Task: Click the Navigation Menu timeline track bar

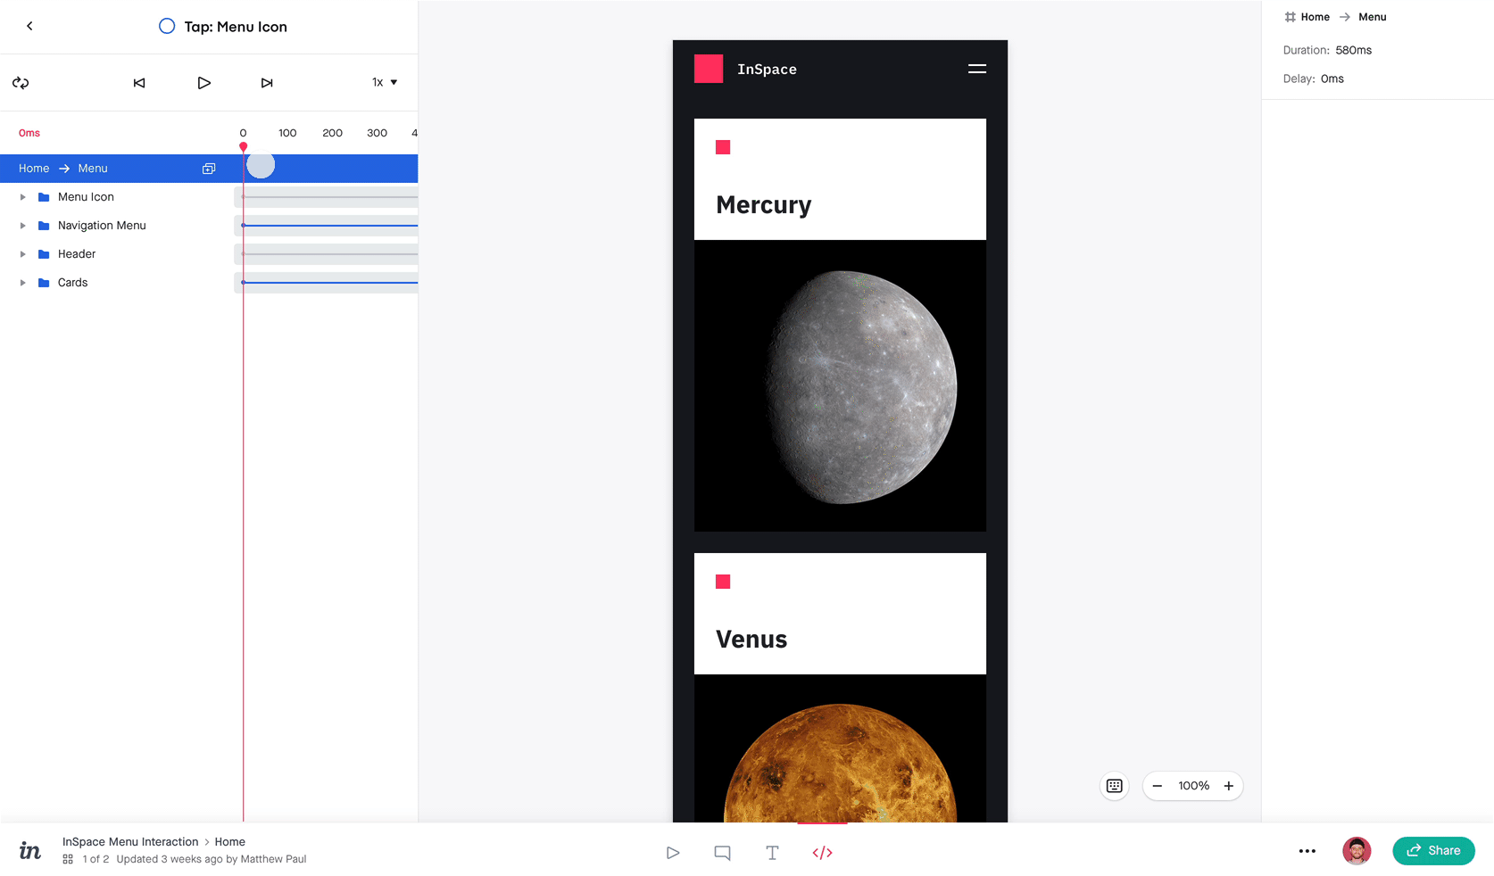Action: (x=326, y=226)
